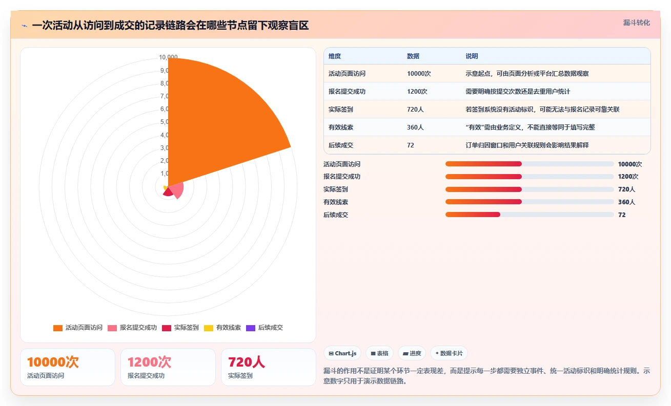671x406 pixels.
Task: Toggle the 活动页面访问 legend entry
Action: tap(77, 328)
